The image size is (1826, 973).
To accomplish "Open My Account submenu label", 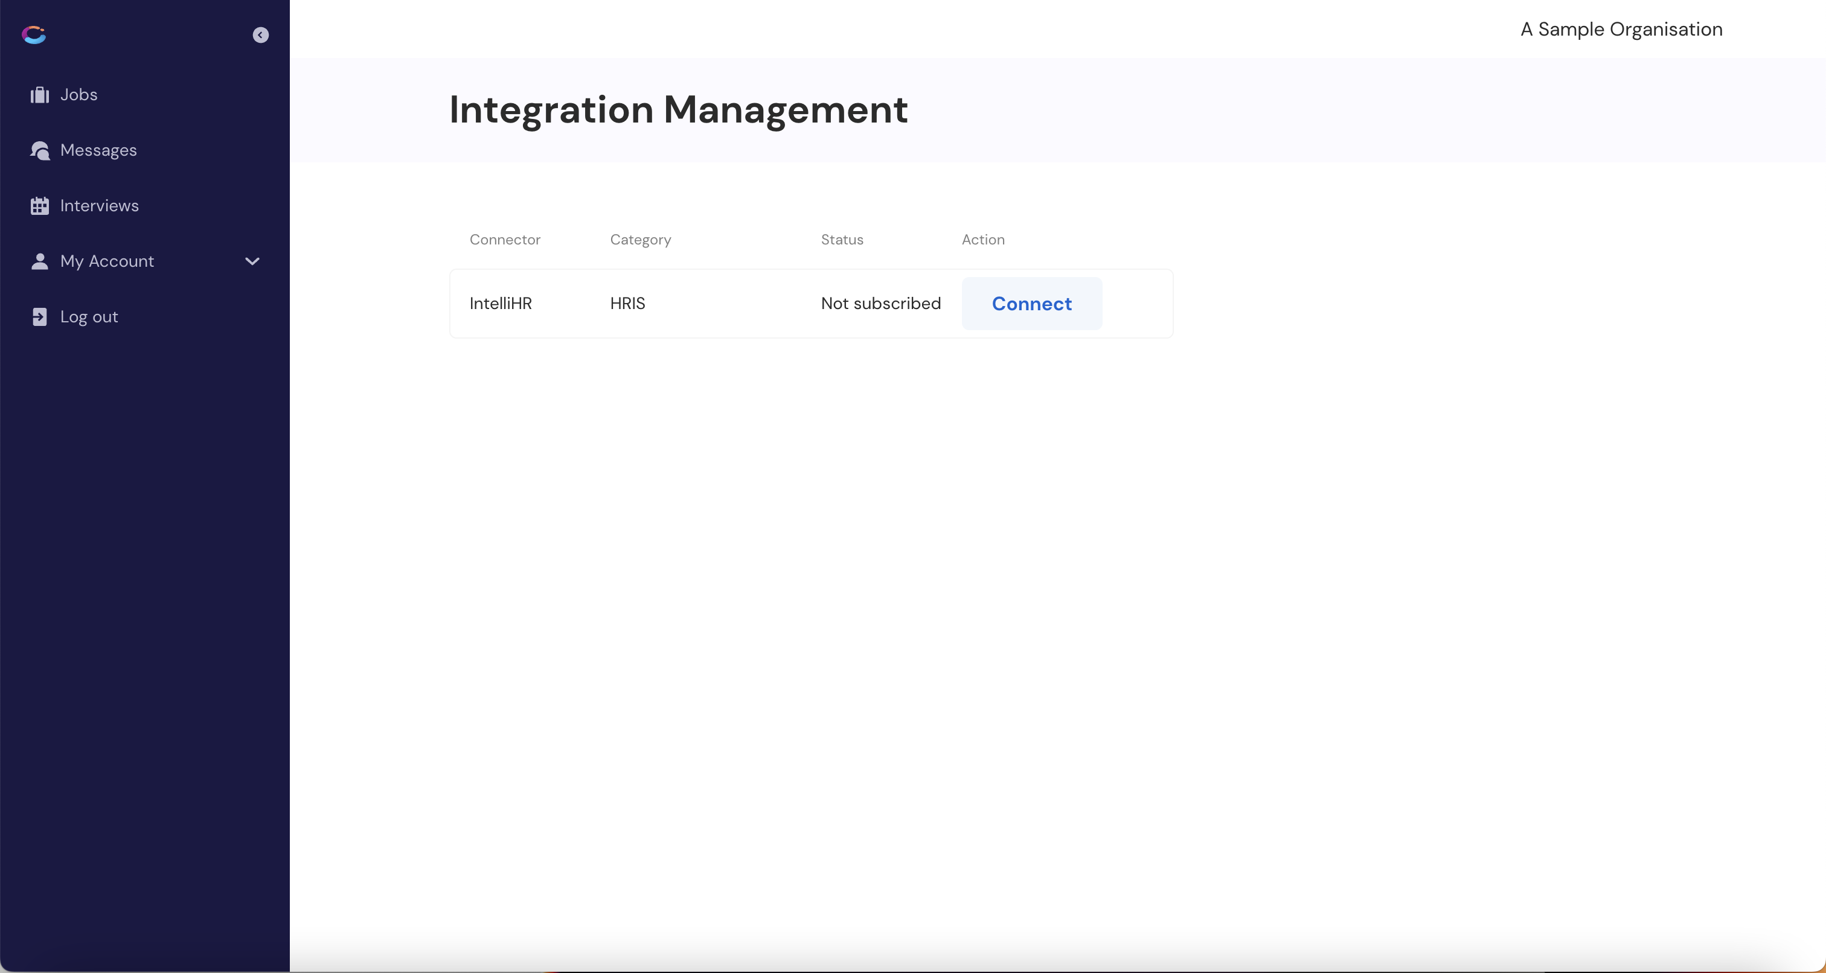I will click(107, 261).
